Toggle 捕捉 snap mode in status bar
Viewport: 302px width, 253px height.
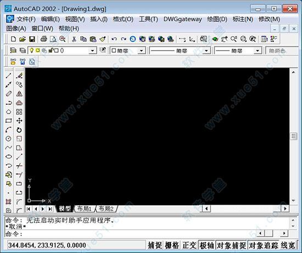(x=155, y=245)
